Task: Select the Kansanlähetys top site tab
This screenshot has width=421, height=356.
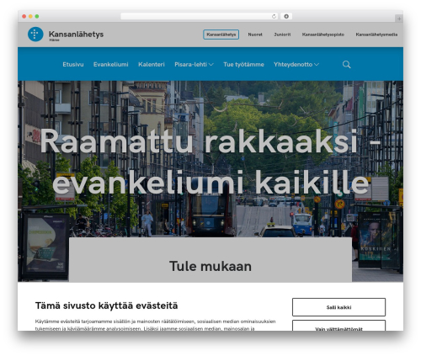Action: (x=221, y=35)
